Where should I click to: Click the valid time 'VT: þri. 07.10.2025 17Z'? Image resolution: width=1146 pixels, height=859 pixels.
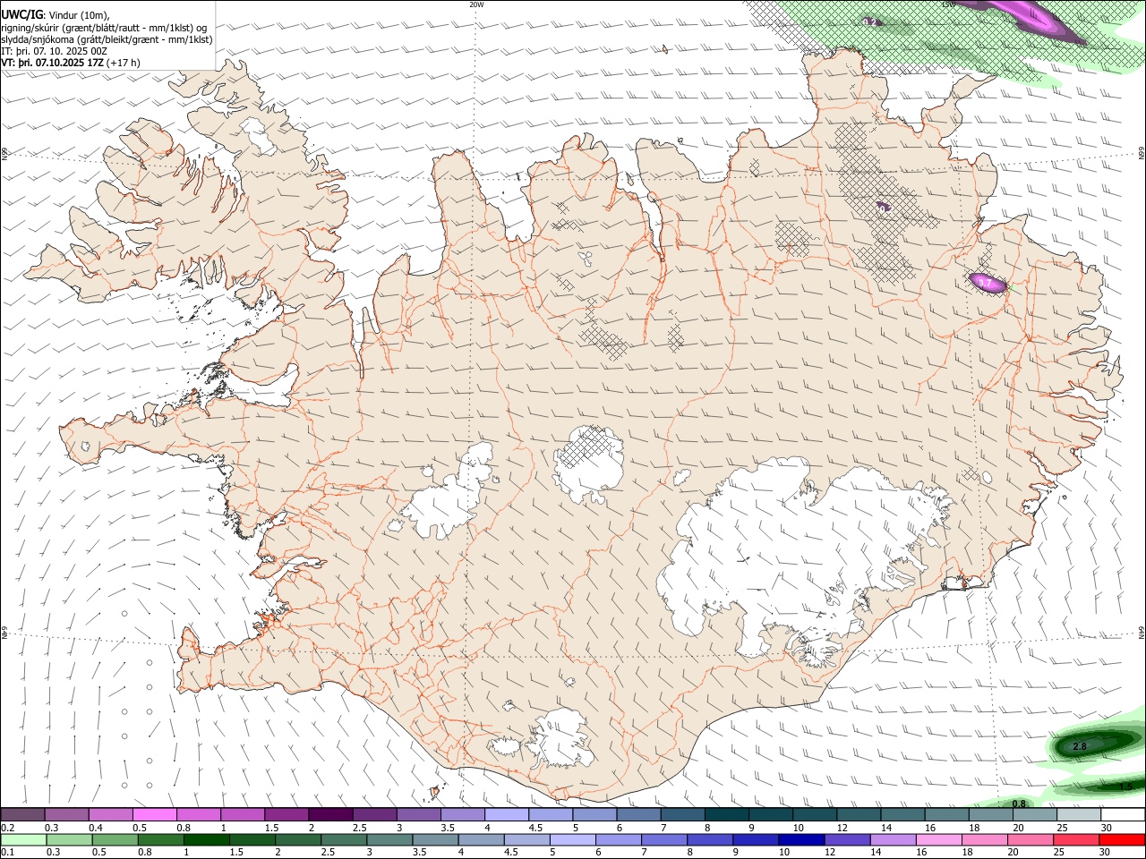(x=52, y=63)
